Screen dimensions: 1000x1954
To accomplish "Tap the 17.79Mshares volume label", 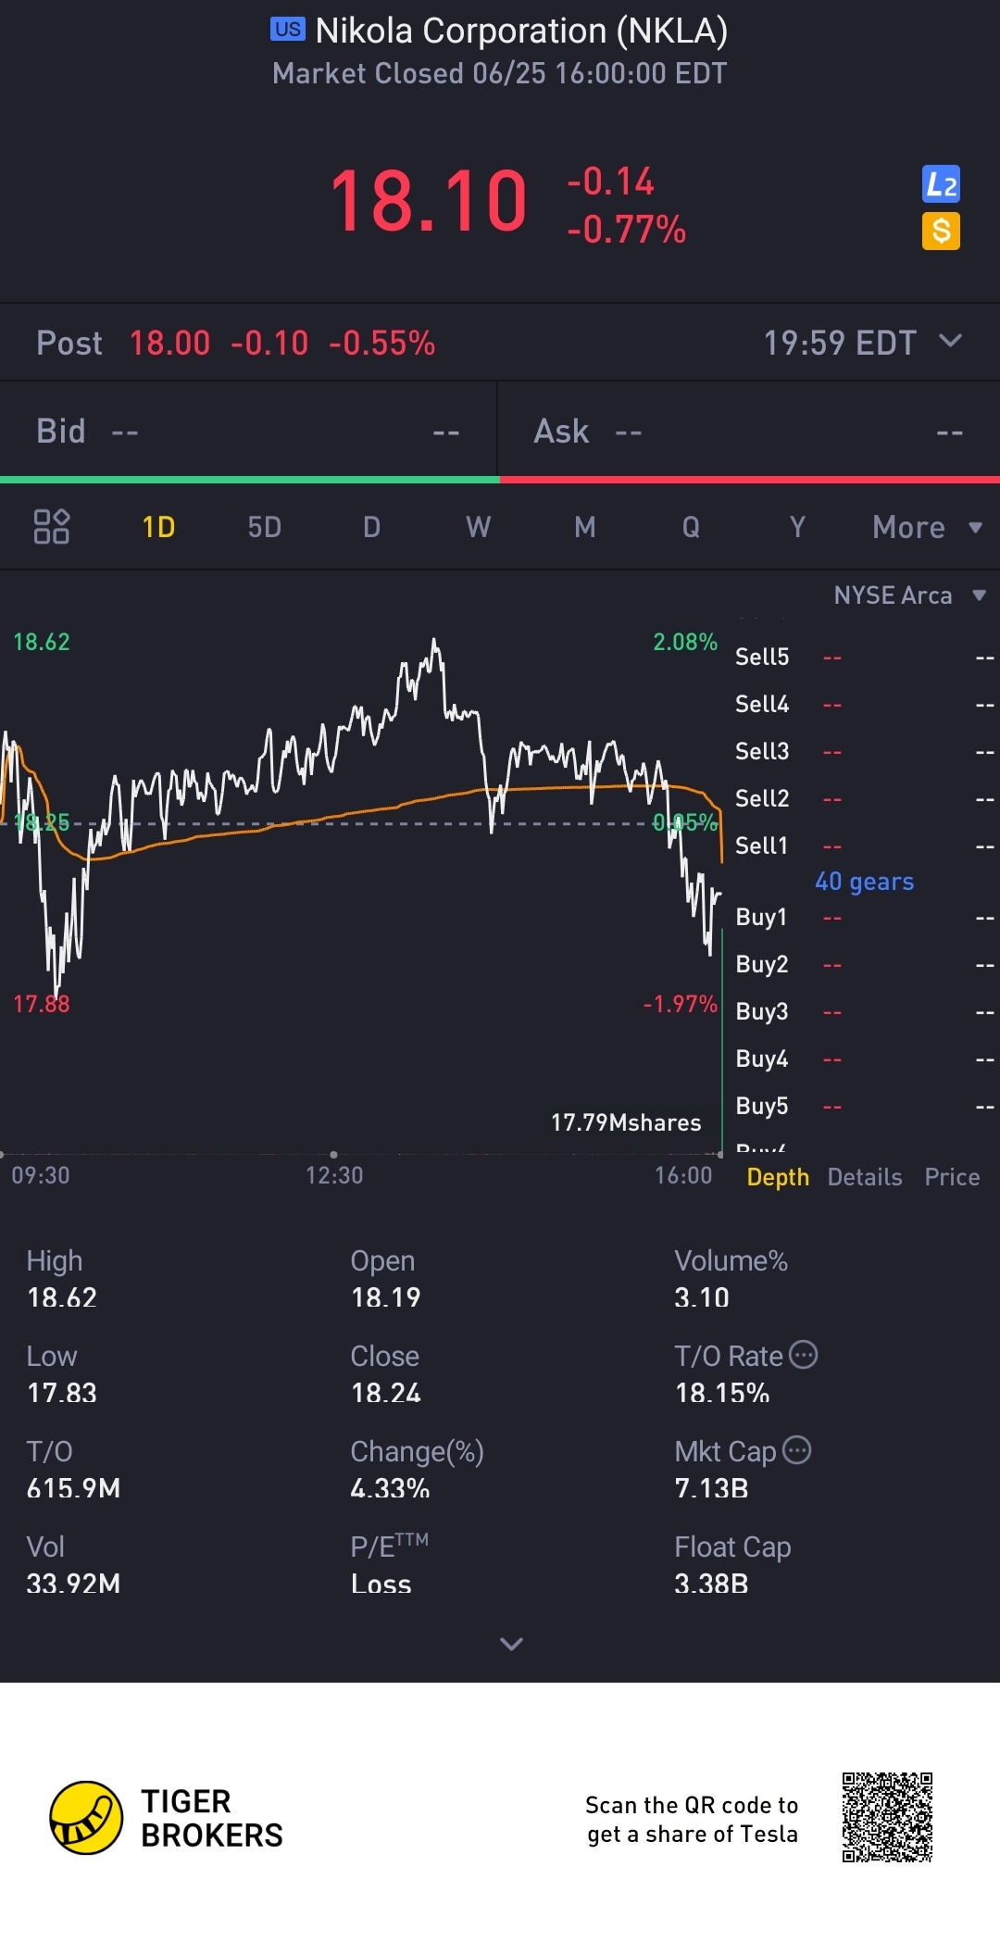I will [x=626, y=1122].
